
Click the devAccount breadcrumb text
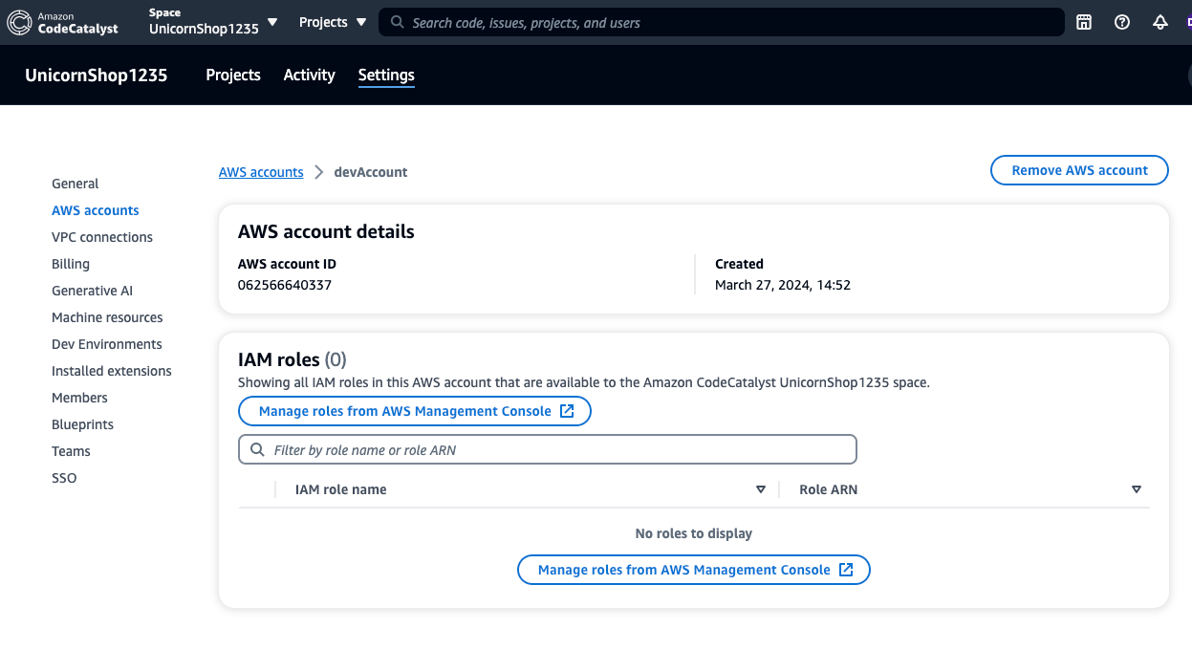(371, 172)
